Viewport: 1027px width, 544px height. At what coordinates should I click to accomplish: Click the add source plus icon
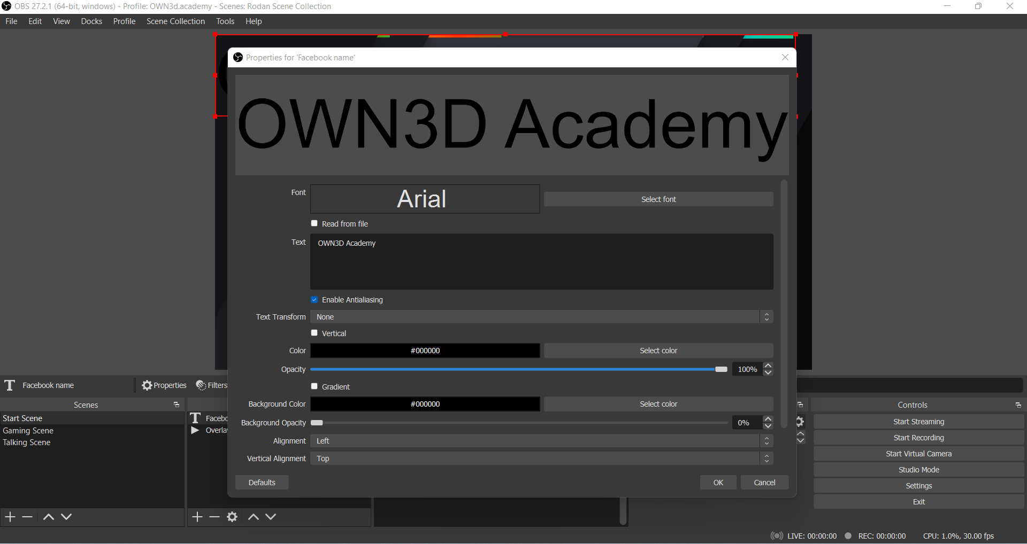(197, 517)
